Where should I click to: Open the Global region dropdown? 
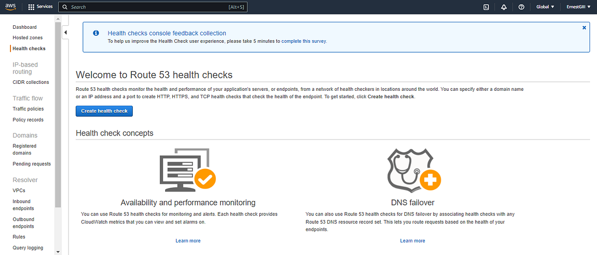point(545,7)
